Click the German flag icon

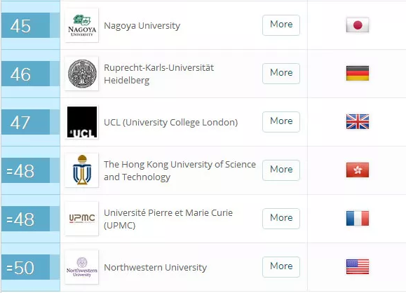(x=358, y=73)
